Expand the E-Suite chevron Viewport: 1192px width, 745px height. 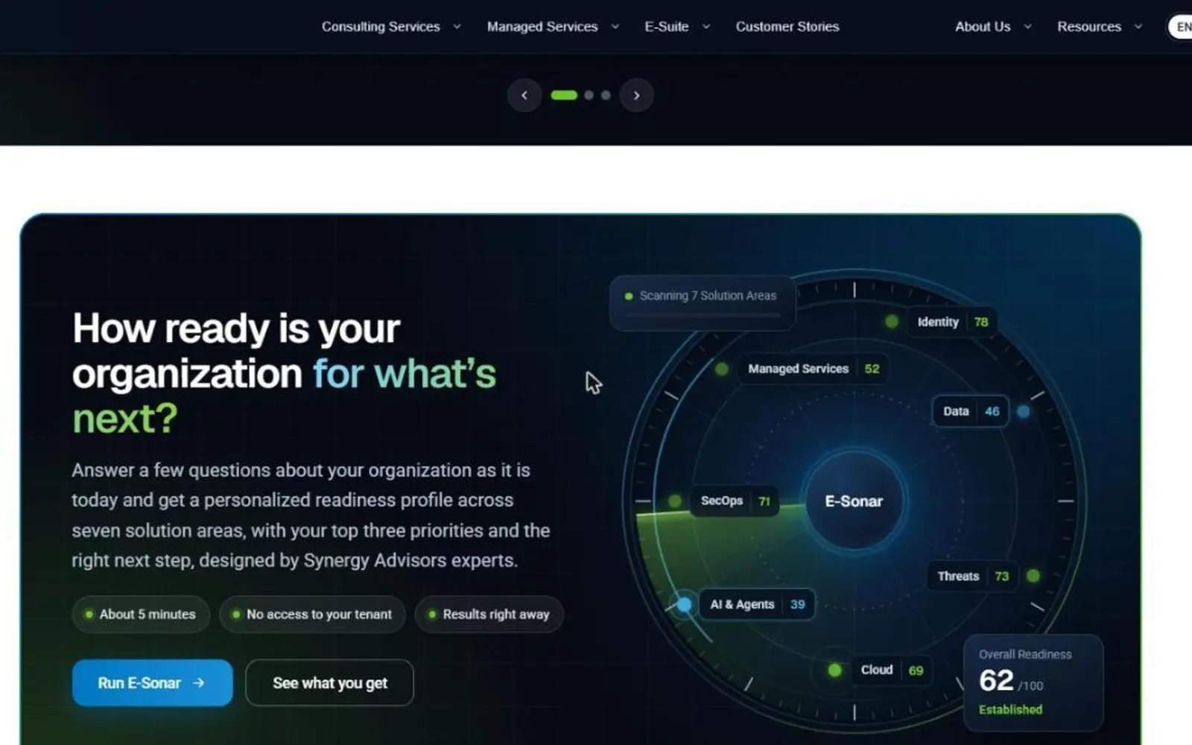(706, 27)
